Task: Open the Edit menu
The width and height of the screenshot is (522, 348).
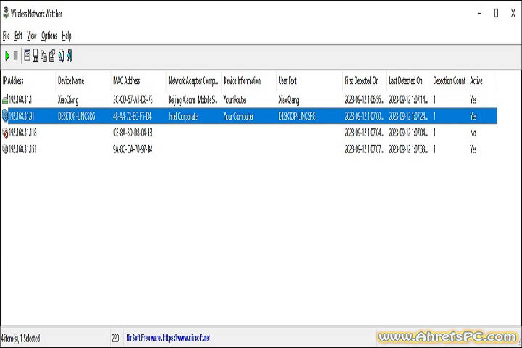Action: tap(18, 36)
